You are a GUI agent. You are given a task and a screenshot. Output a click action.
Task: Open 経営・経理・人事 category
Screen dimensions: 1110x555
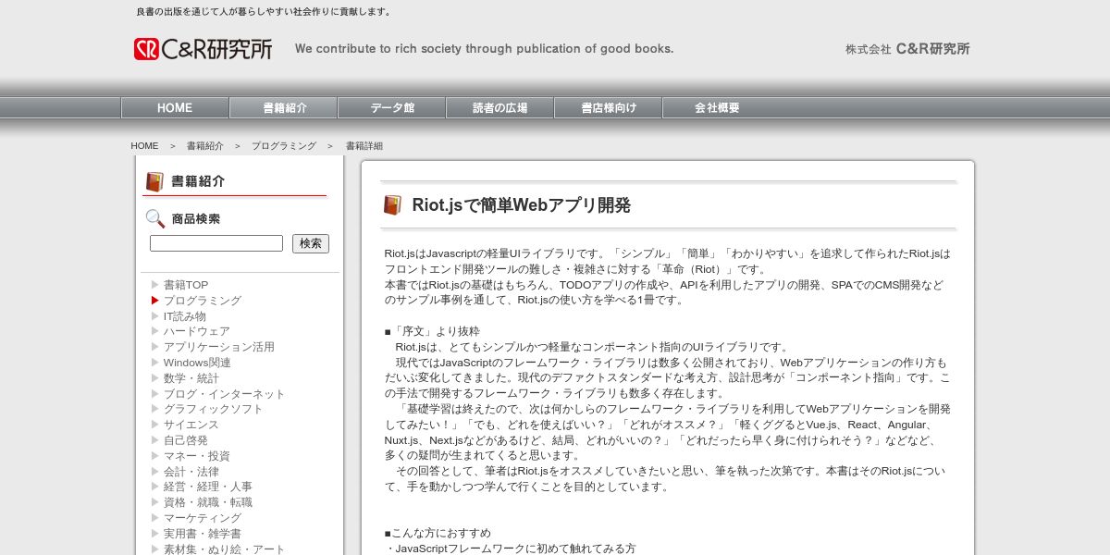click(208, 487)
